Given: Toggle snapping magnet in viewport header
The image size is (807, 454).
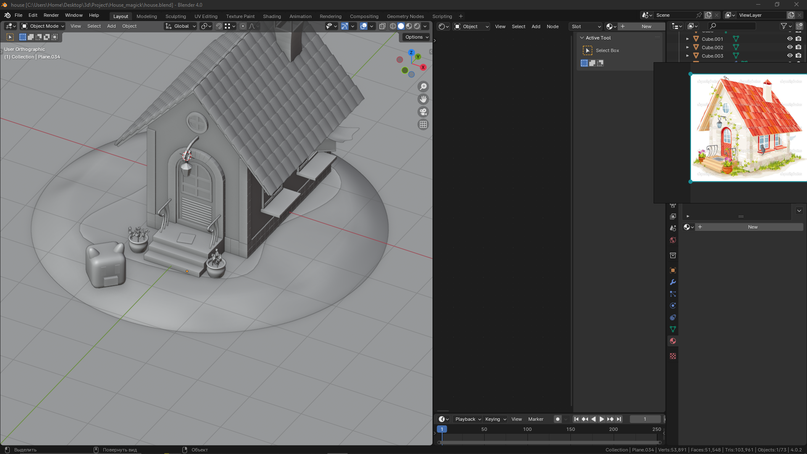Looking at the screenshot, I should point(219,26).
